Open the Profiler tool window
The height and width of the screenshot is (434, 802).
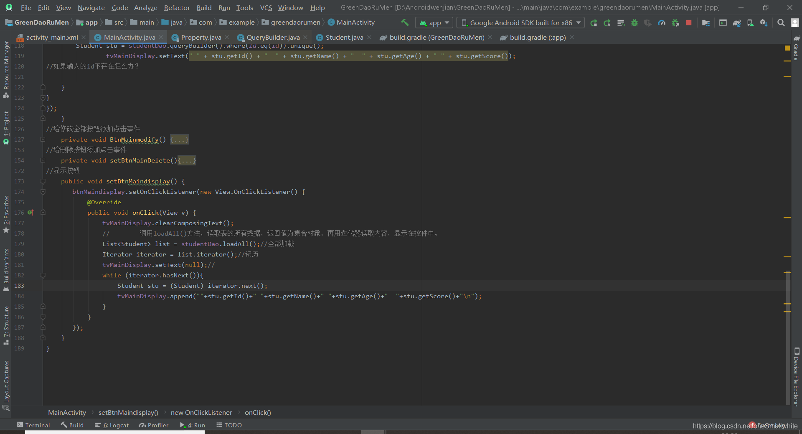click(154, 425)
